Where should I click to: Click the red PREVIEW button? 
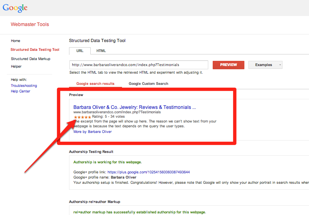click(x=228, y=65)
